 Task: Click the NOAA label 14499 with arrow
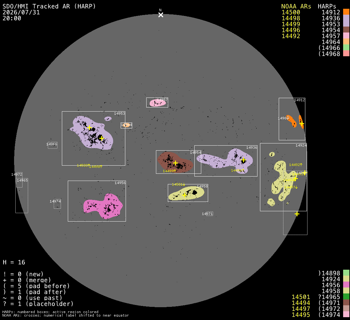pos(169,171)
